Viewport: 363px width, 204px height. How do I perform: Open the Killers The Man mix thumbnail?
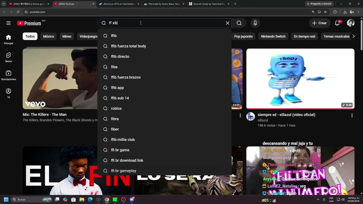60,79
